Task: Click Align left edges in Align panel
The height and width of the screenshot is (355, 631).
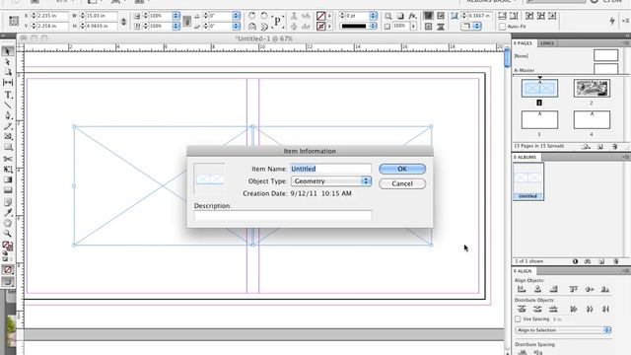Action: 522,289
